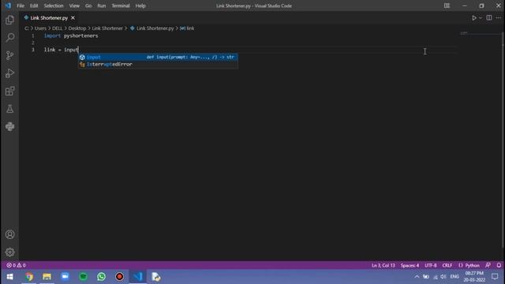This screenshot has width=505, height=284.
Task: Open notifications bell in status bar
Action: (499, 265)
